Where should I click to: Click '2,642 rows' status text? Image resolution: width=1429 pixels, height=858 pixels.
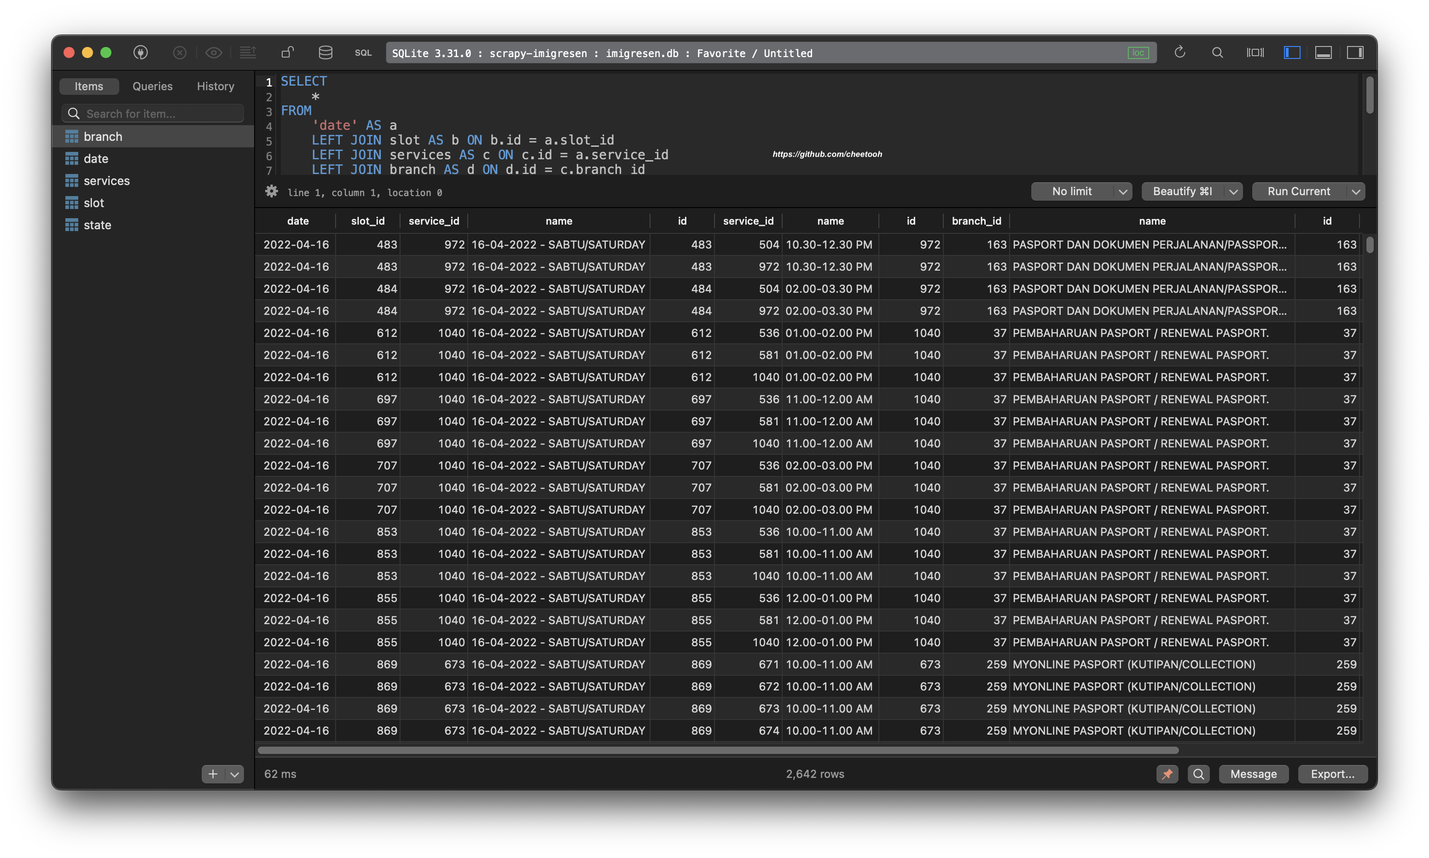(x=815, y=774)
